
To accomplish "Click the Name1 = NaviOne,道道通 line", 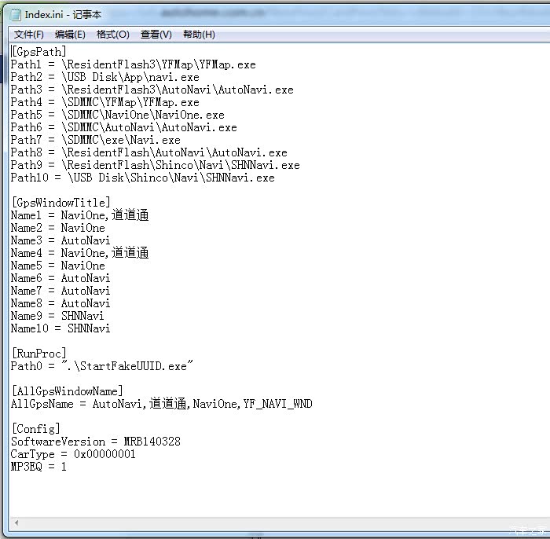I will click(x=79, y=215).
